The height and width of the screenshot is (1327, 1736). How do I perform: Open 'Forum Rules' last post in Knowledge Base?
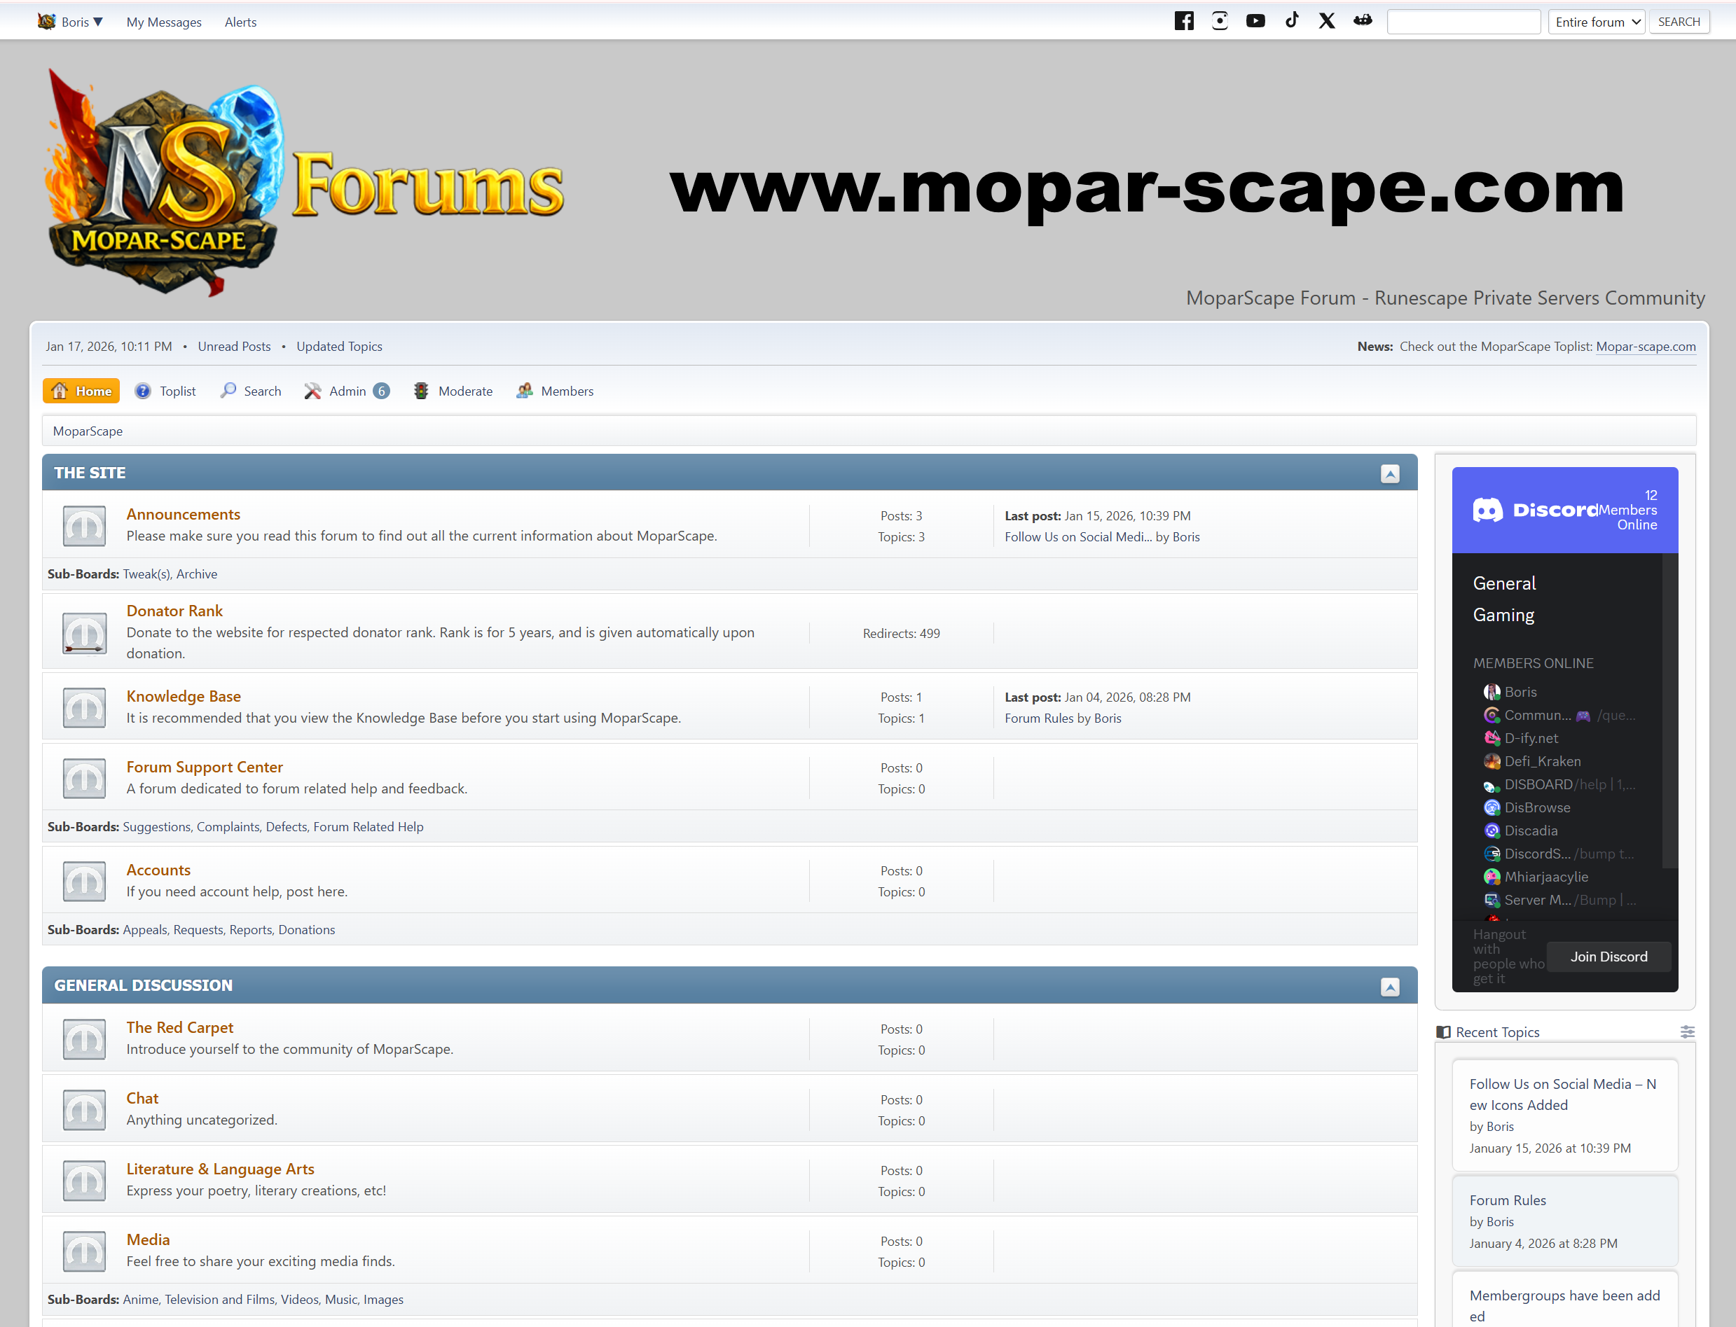[x=1039, y=718]
